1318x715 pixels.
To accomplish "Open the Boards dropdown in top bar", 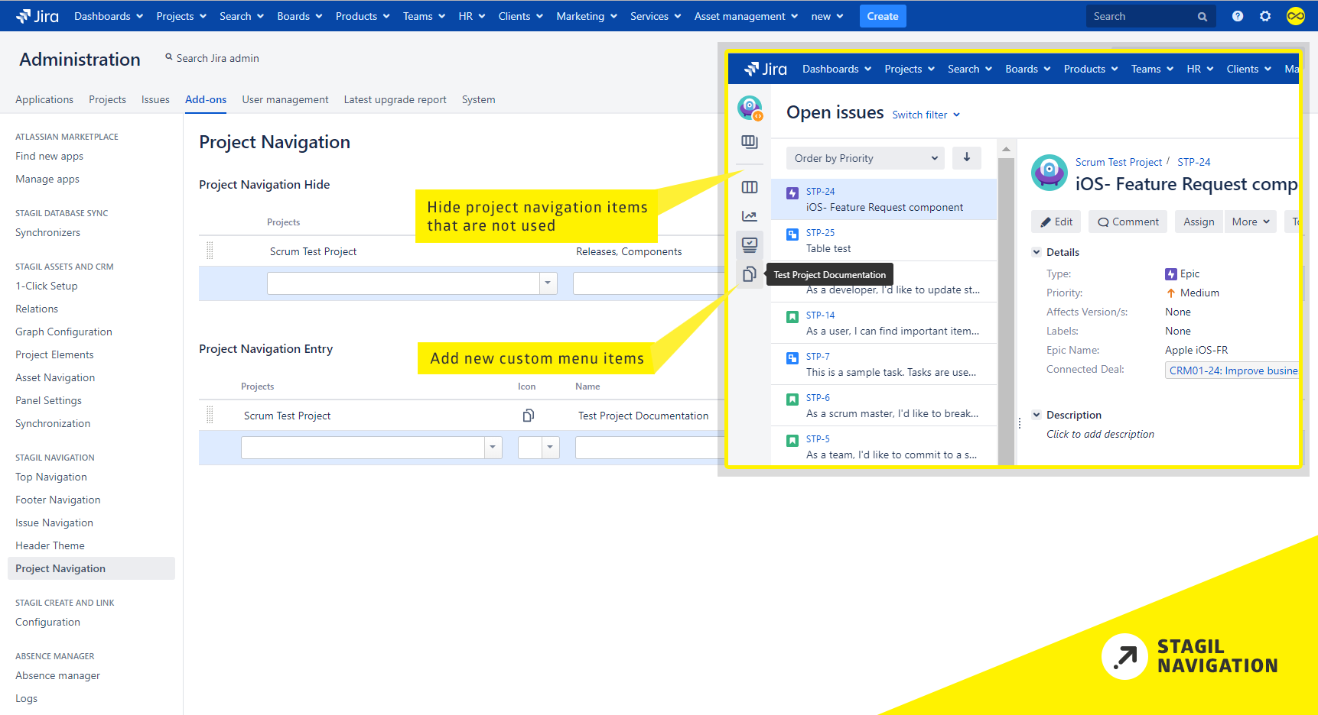I will click(300, 16).
